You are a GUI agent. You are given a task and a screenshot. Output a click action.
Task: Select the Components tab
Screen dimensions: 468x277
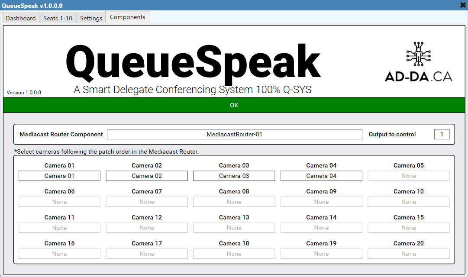(128, 17)
